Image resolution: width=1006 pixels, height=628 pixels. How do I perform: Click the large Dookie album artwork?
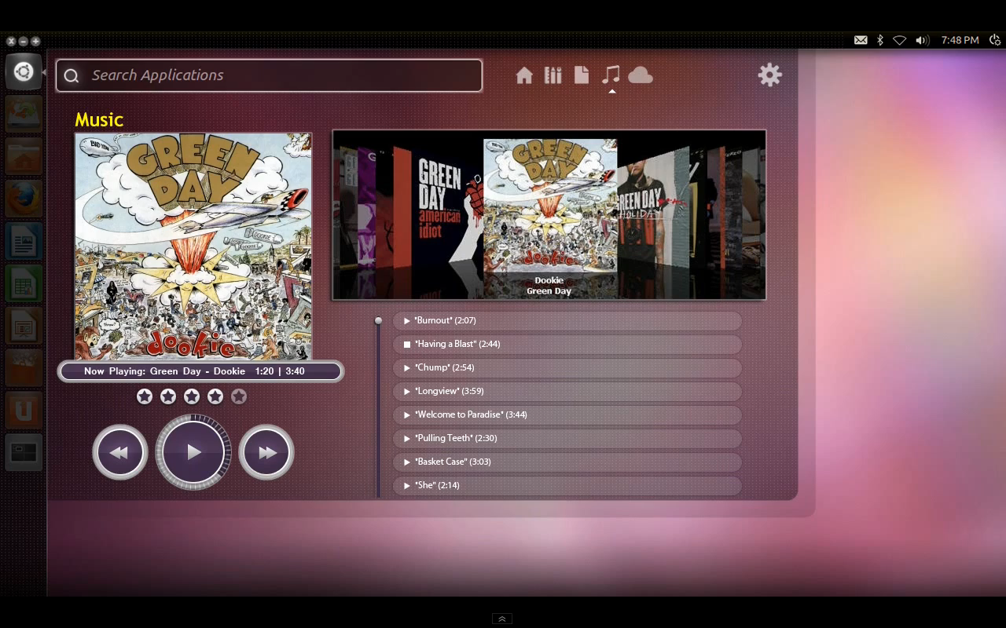click(x=193, y=246)
